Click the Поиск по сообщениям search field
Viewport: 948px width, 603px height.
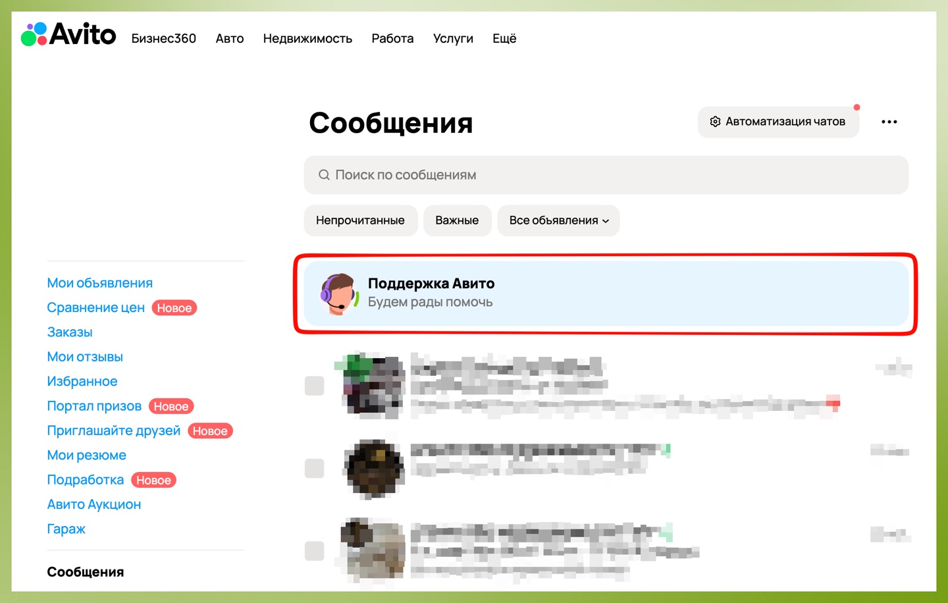tap(606, 175)
